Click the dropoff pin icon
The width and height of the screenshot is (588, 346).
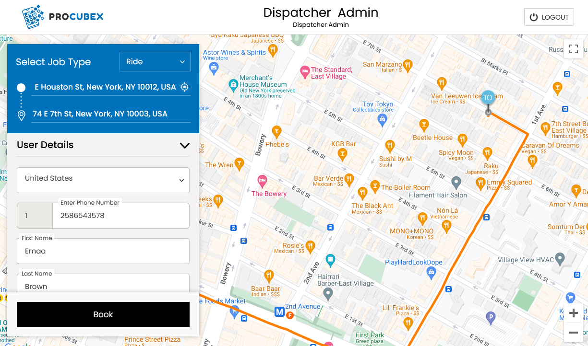[21, 115]
